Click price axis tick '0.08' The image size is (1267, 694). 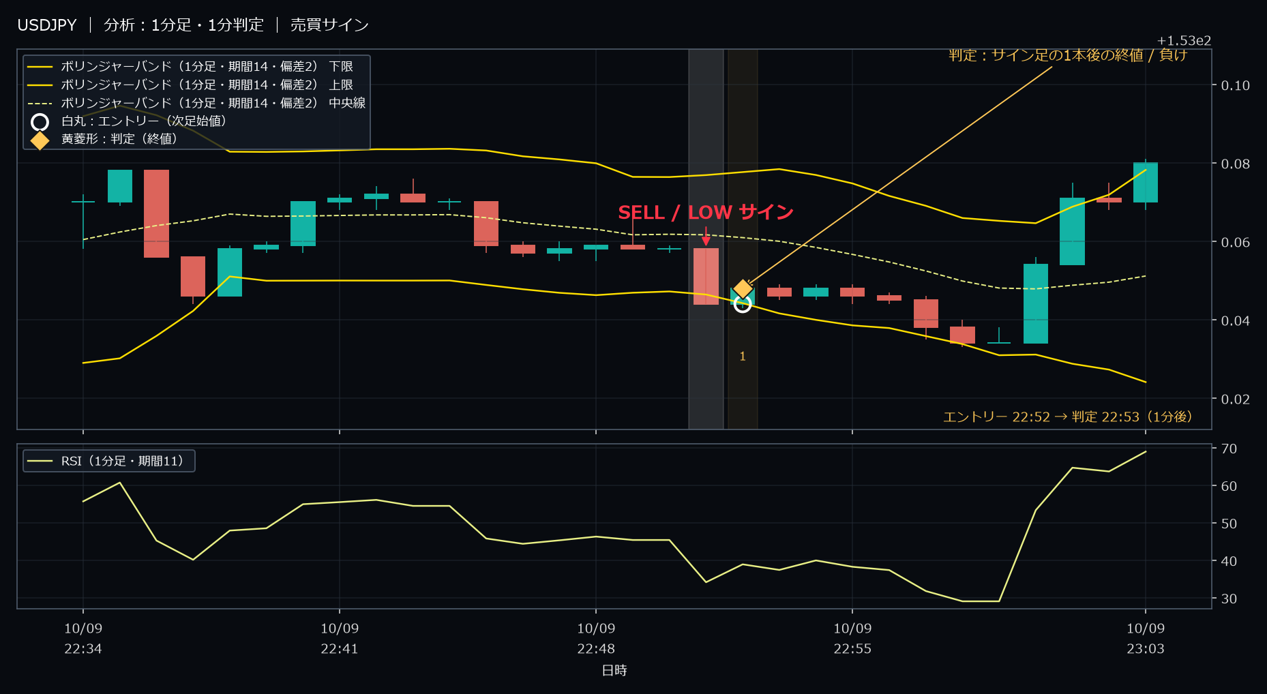pyautogui.click(x=1236, y=164)
